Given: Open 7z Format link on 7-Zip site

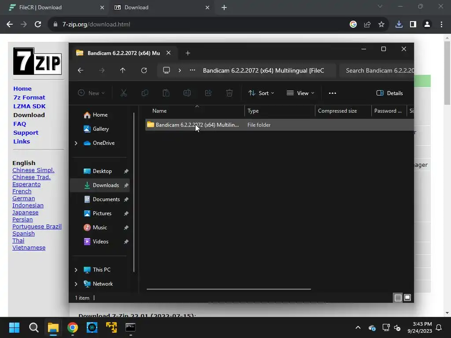Looking at the screenshot, I should tap(30, 98).
